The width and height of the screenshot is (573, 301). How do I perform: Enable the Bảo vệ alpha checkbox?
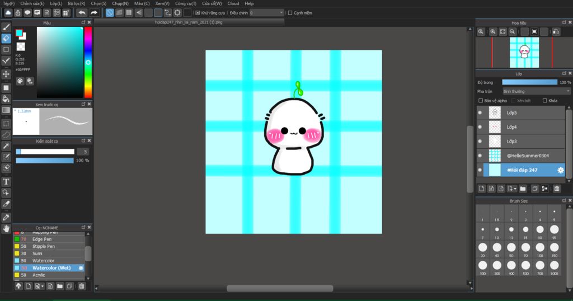[x=481, y=101]
